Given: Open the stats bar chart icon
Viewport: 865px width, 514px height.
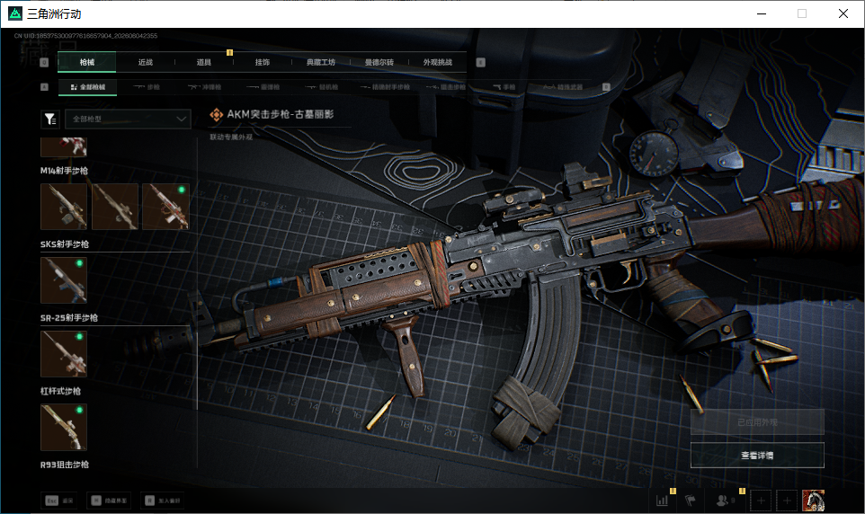Looking at the screenshot, I should [x=662, y=501].
